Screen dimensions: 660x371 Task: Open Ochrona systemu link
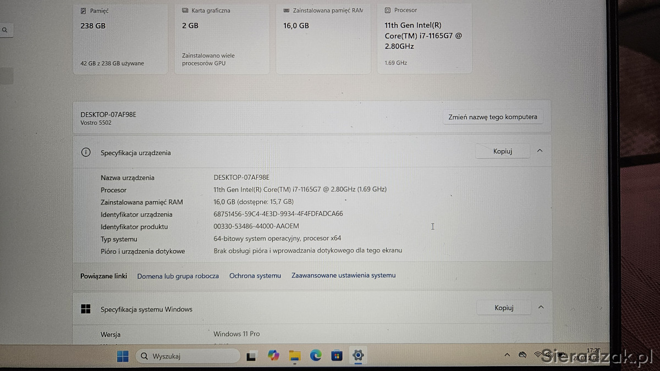[255, 275]
